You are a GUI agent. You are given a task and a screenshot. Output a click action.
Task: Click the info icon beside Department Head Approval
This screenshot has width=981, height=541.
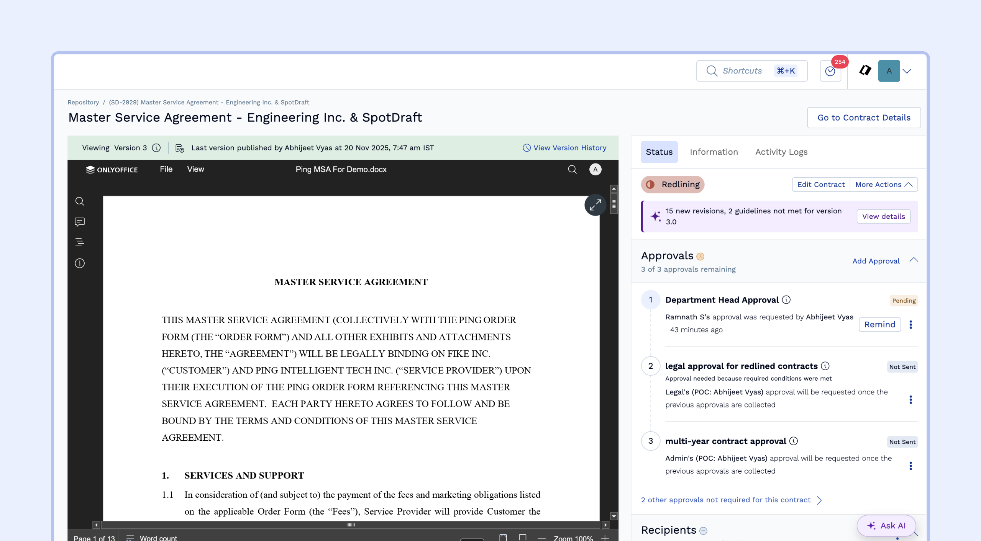(786, 300)
